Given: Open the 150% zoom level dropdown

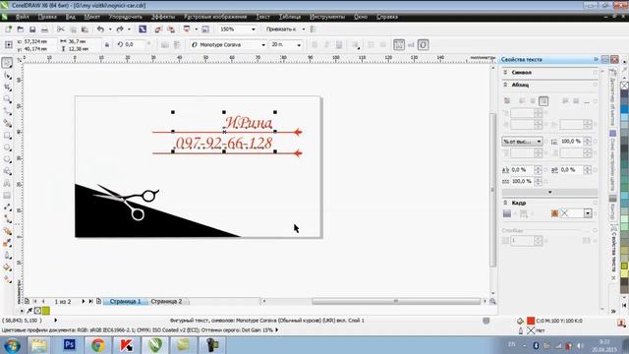Looking at the screenshot, I should 254,29.
